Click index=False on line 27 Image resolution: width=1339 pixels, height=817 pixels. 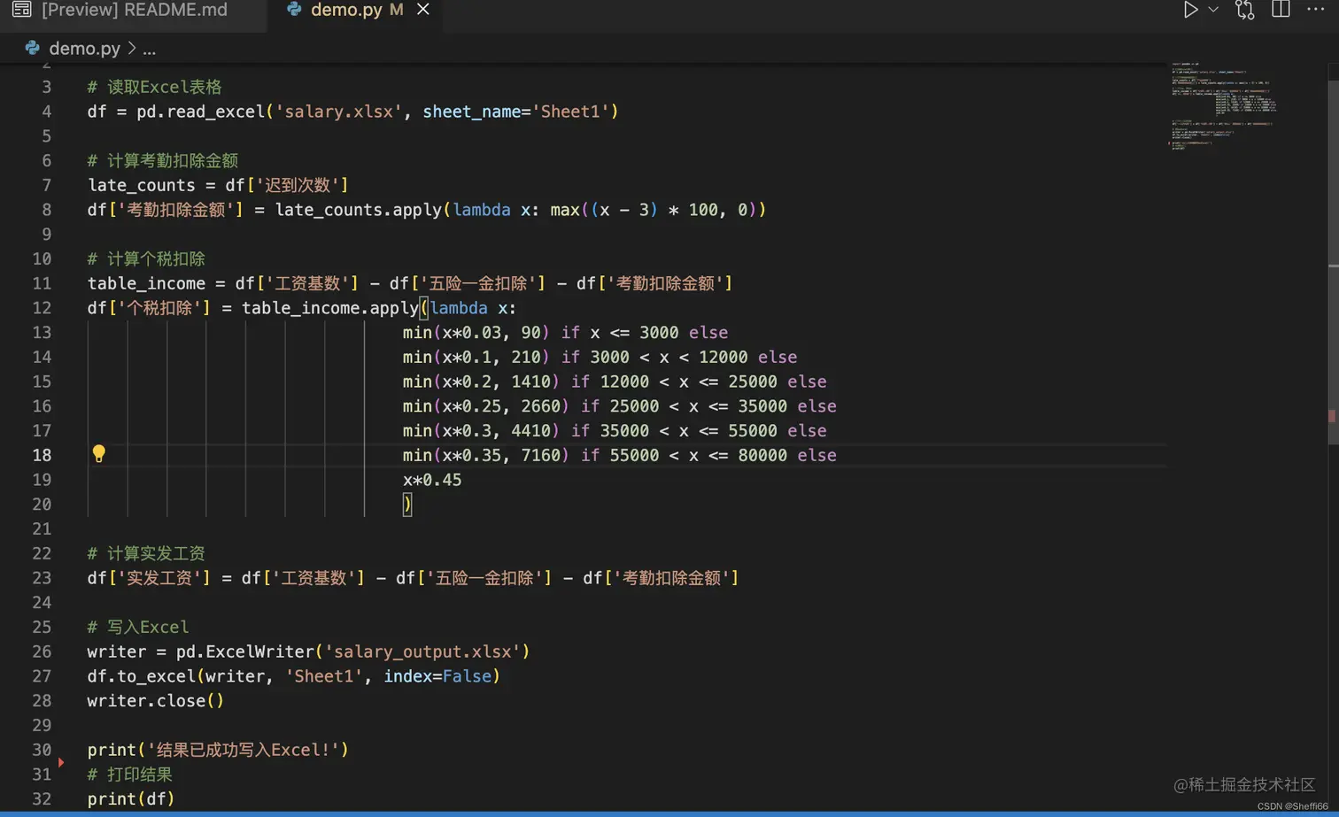tap(437, 676)
